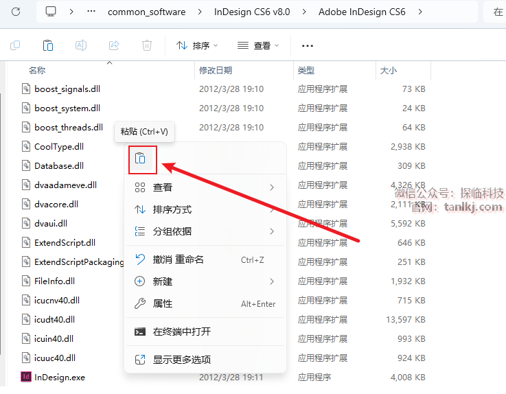The height and width of the screenshot is (394, 506).
Task: Select the InDesign.exe application icon
Action: click(x=26, y=377)
